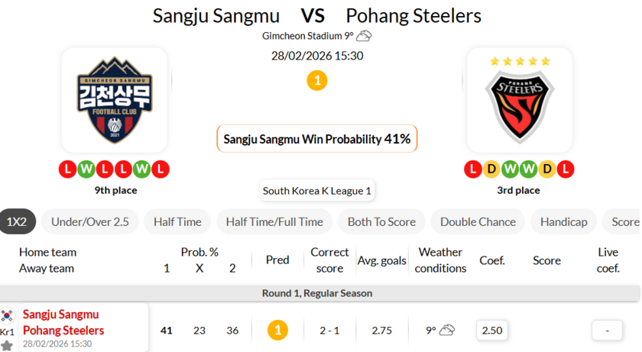The width and height of the screenshot is (642, 352).
Task: Open the Half Time/Full Time tab
Action: click(x=274, y=221)
